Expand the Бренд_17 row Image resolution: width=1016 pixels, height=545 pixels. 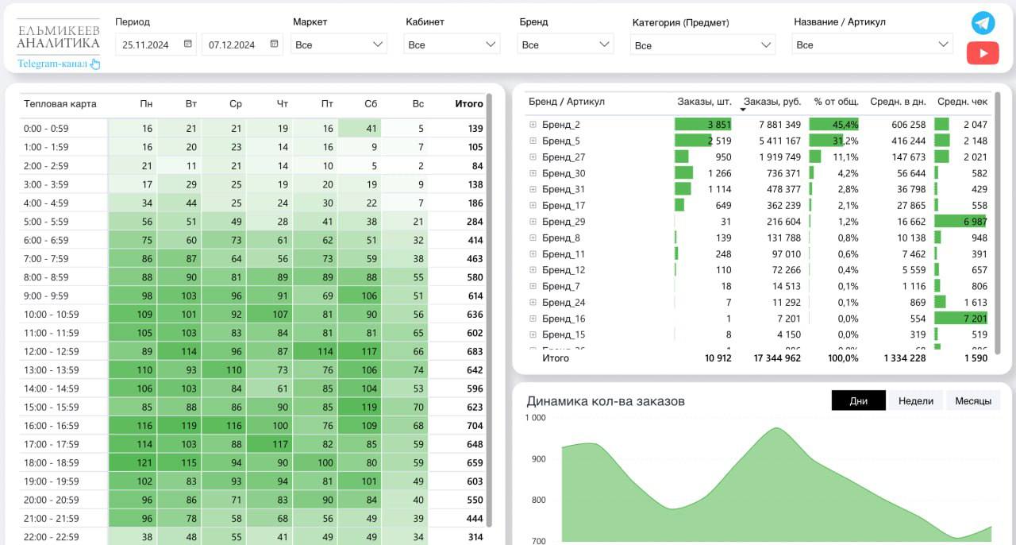point(533,205)
